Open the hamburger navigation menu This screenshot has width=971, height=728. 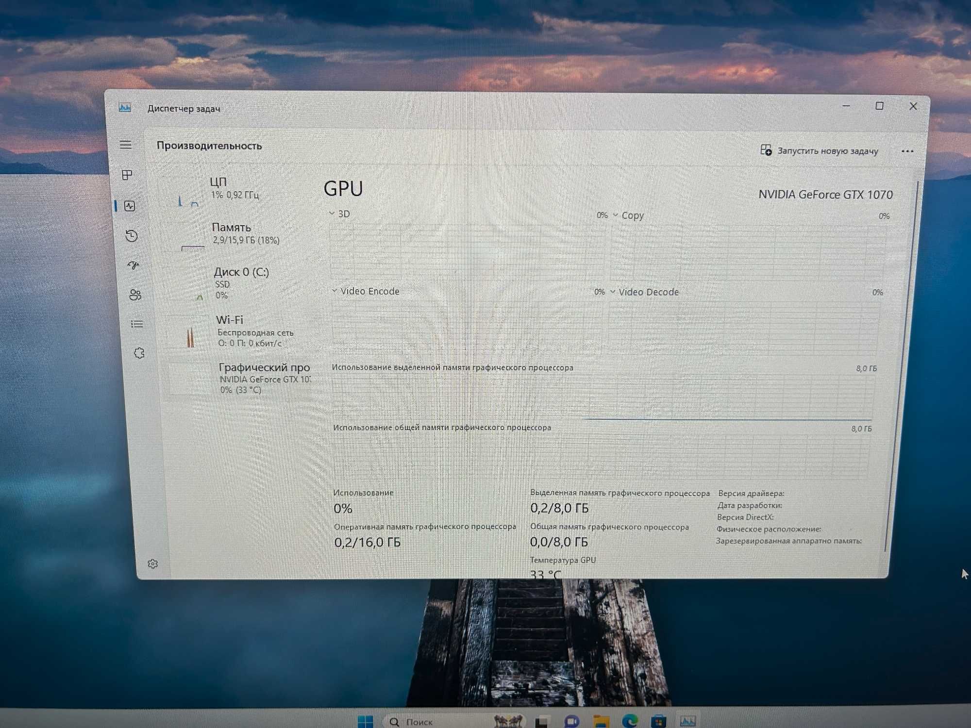coord(125,144)
